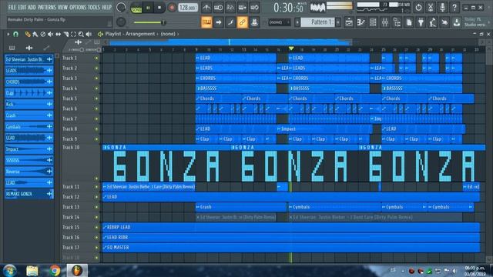
Task: Open the TOOLS menu
Action: (94, 7)
